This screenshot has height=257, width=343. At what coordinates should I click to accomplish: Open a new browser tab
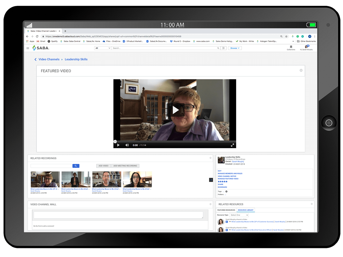pos(65,31)
